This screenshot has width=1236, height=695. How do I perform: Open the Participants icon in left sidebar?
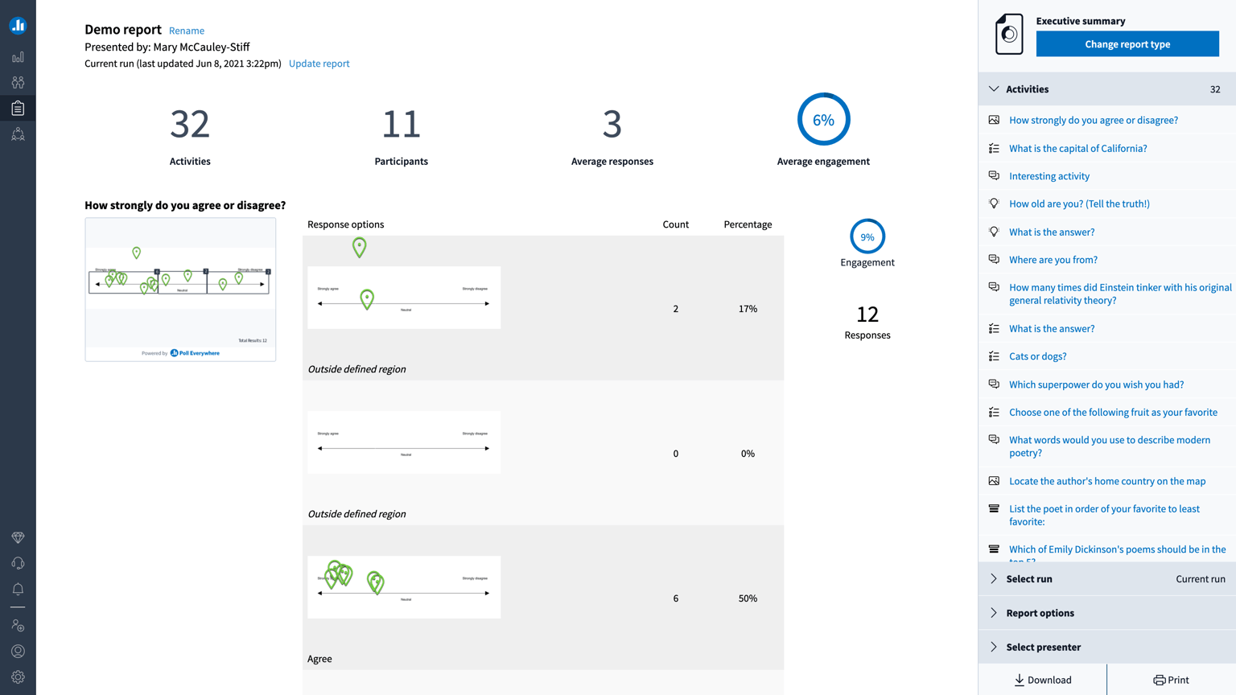pos(18,82)
